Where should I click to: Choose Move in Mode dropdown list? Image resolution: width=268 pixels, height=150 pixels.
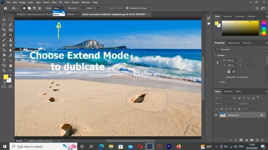(x=59, y=12)
